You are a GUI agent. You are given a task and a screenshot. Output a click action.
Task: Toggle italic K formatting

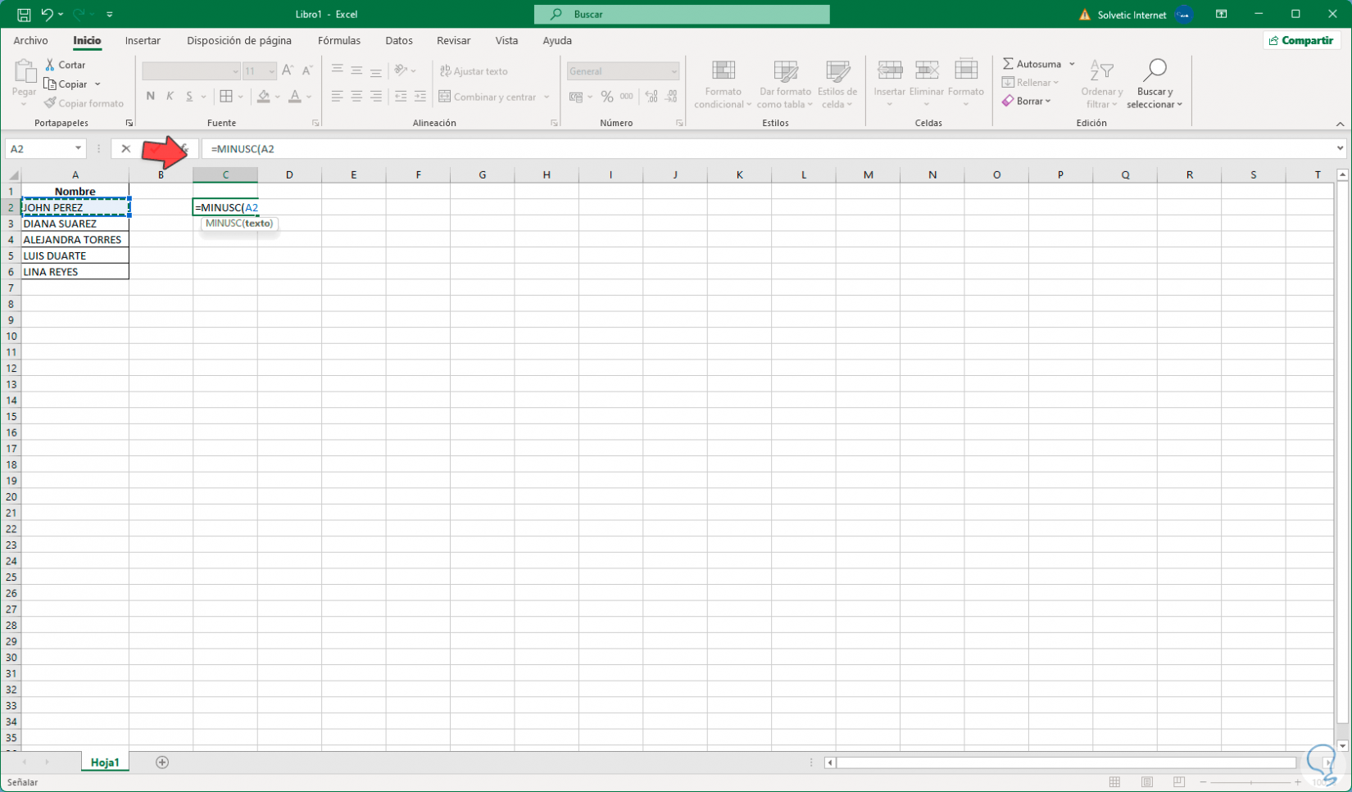coord(170,97)
